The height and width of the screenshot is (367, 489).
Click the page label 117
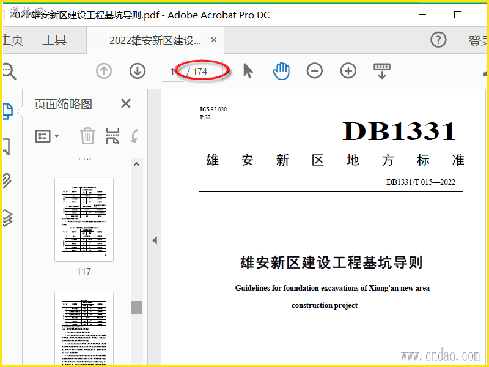coord(84,272)
